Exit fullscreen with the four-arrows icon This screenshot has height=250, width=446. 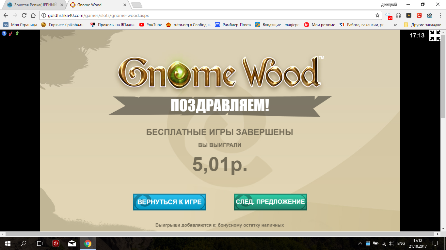coord(435,35)
